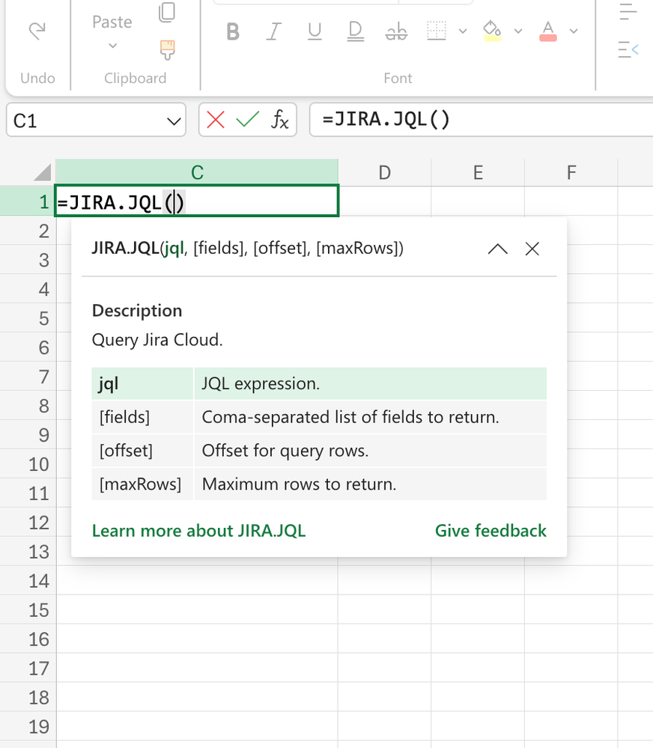Screen dimensions: 653x748
Task: Apply double underline formatting
Action: pyautogui.click(x=355, y=31)
